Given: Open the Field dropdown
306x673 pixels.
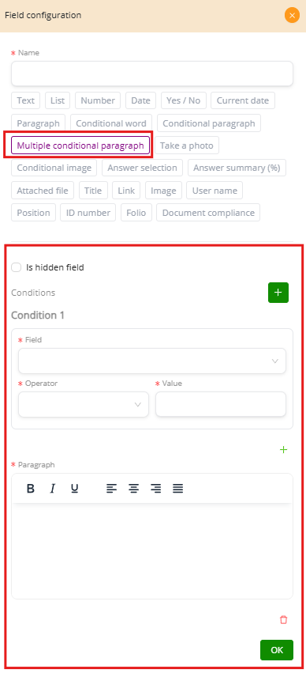Looking at the screenshot, I should click(x=152, y=361).
